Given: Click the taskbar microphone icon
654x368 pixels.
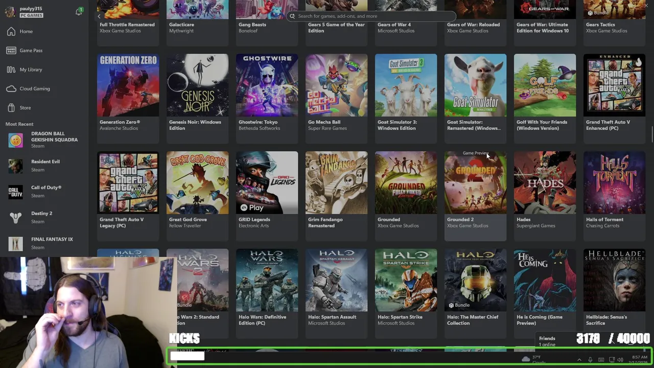Looking at the screenshot, I should click(x=590, y=360).
